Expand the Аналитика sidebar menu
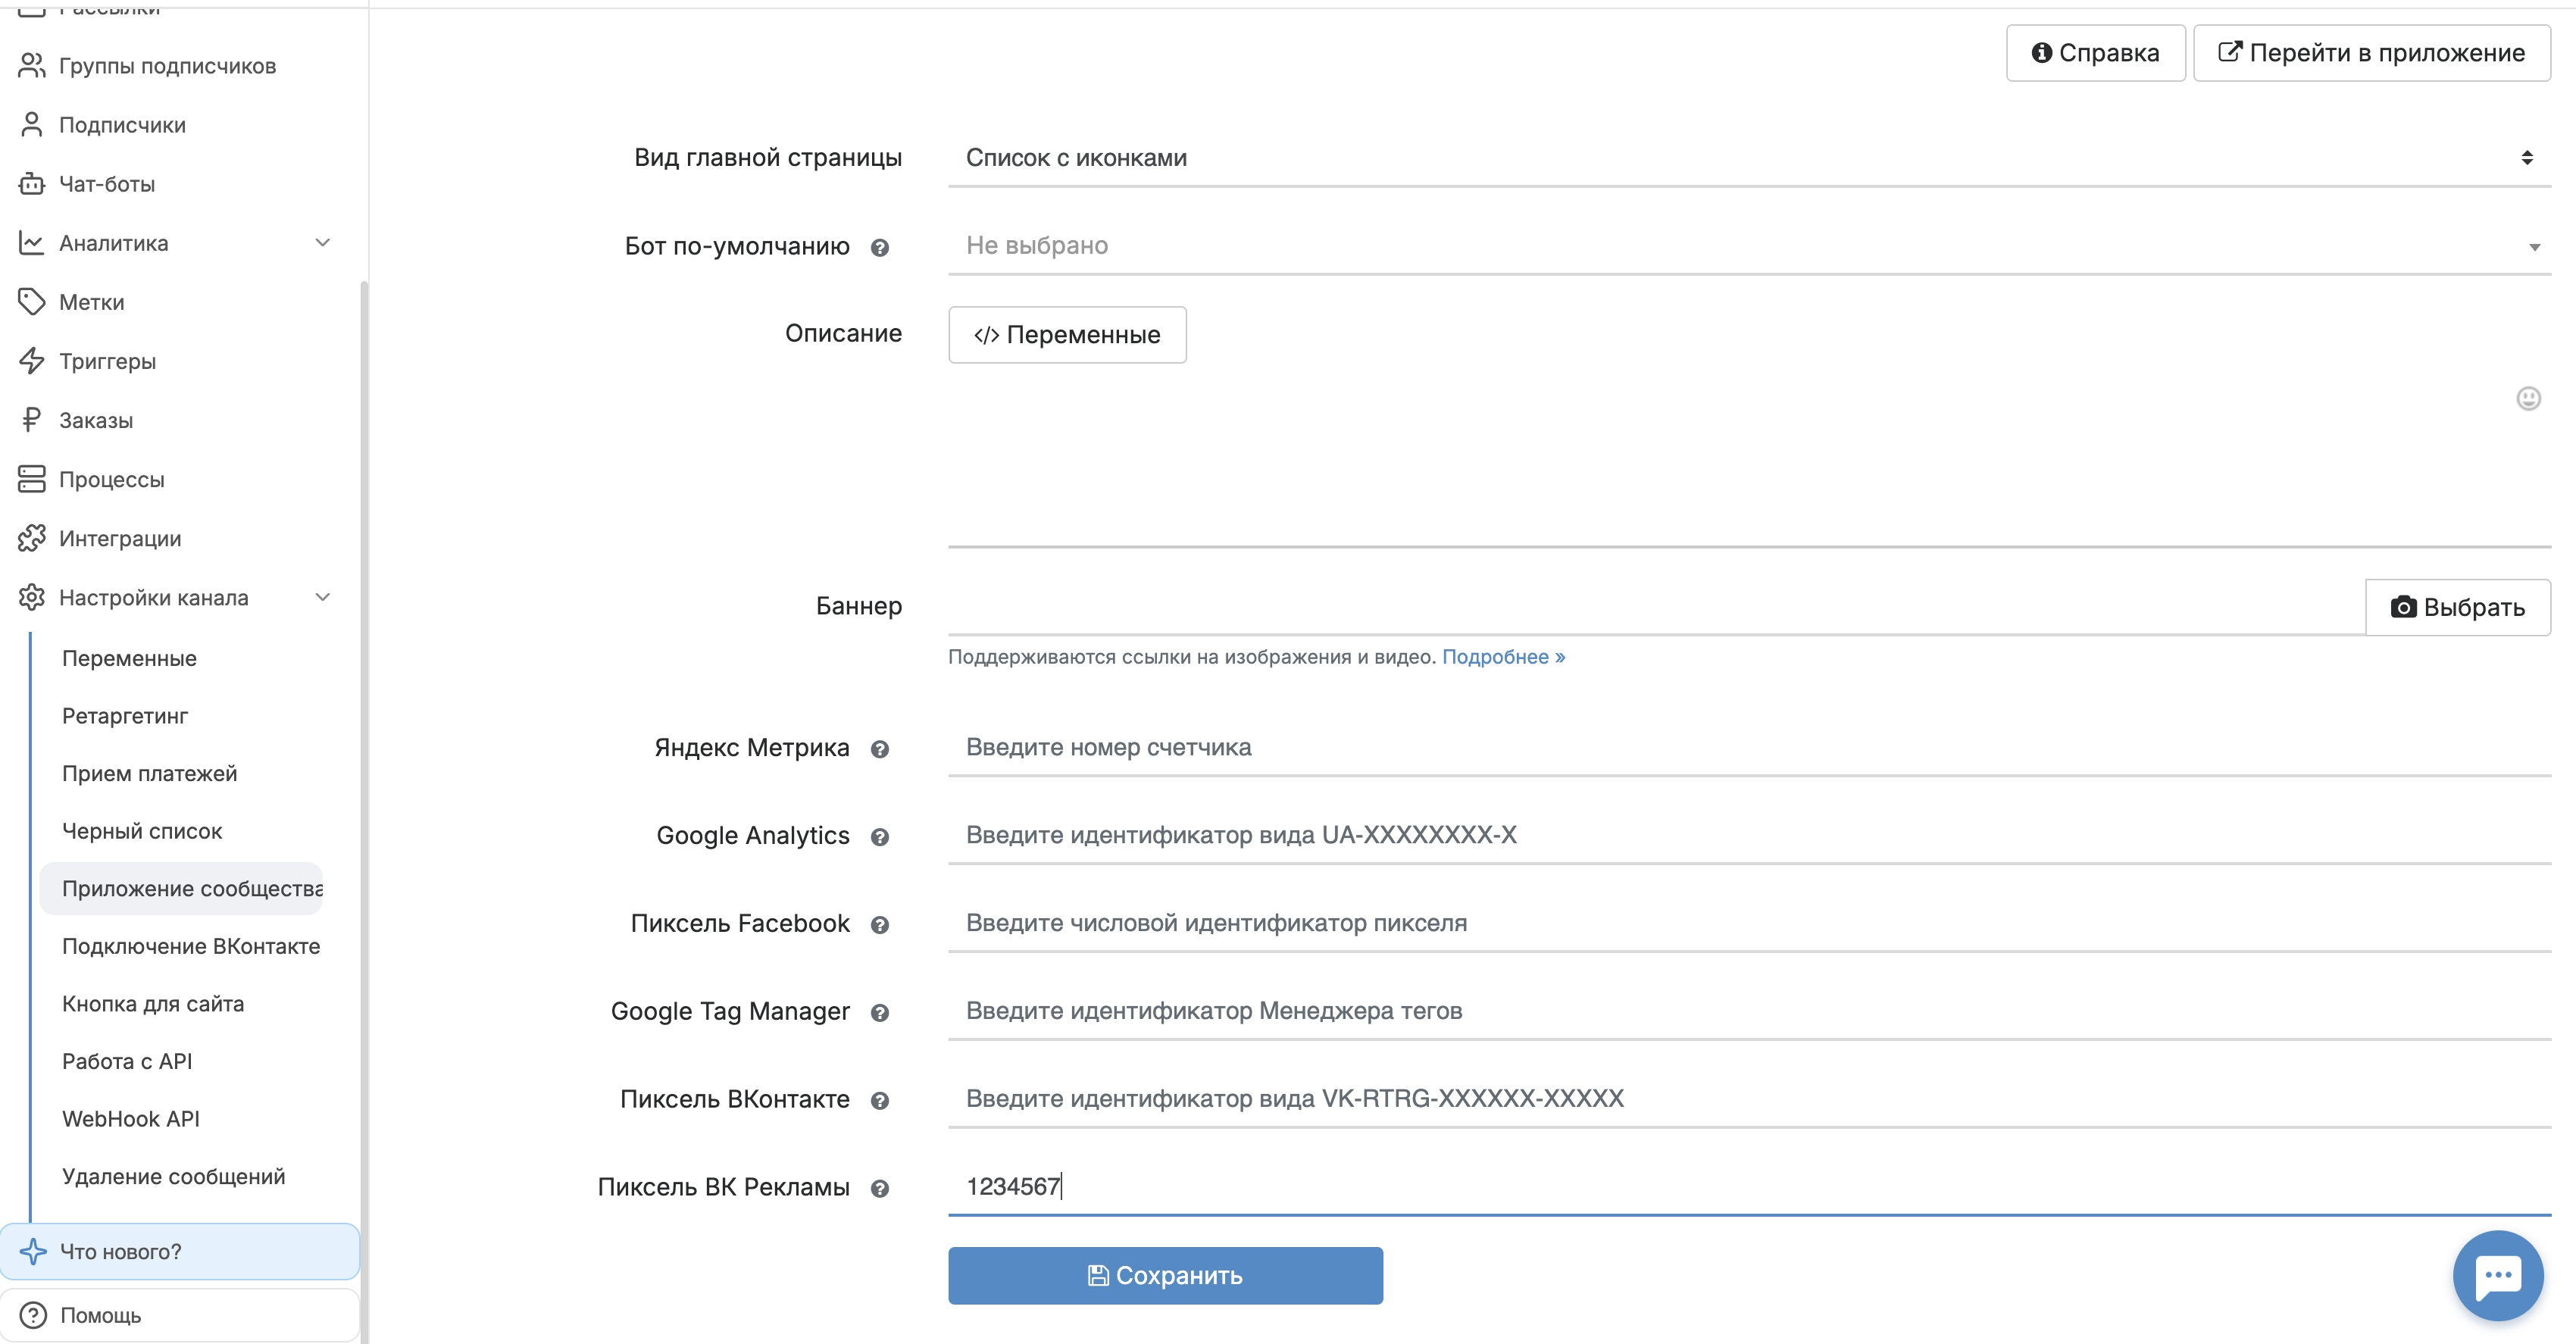Screen dimensions: 2576x1344 [322, 243]
